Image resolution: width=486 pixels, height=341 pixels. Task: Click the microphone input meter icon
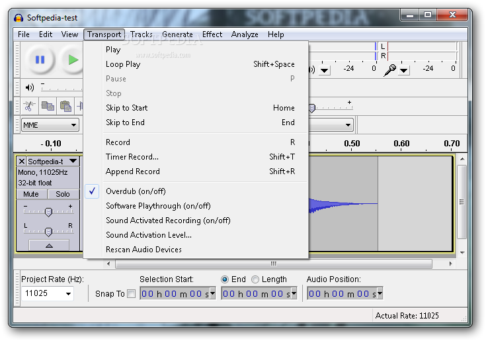(389, 70)
